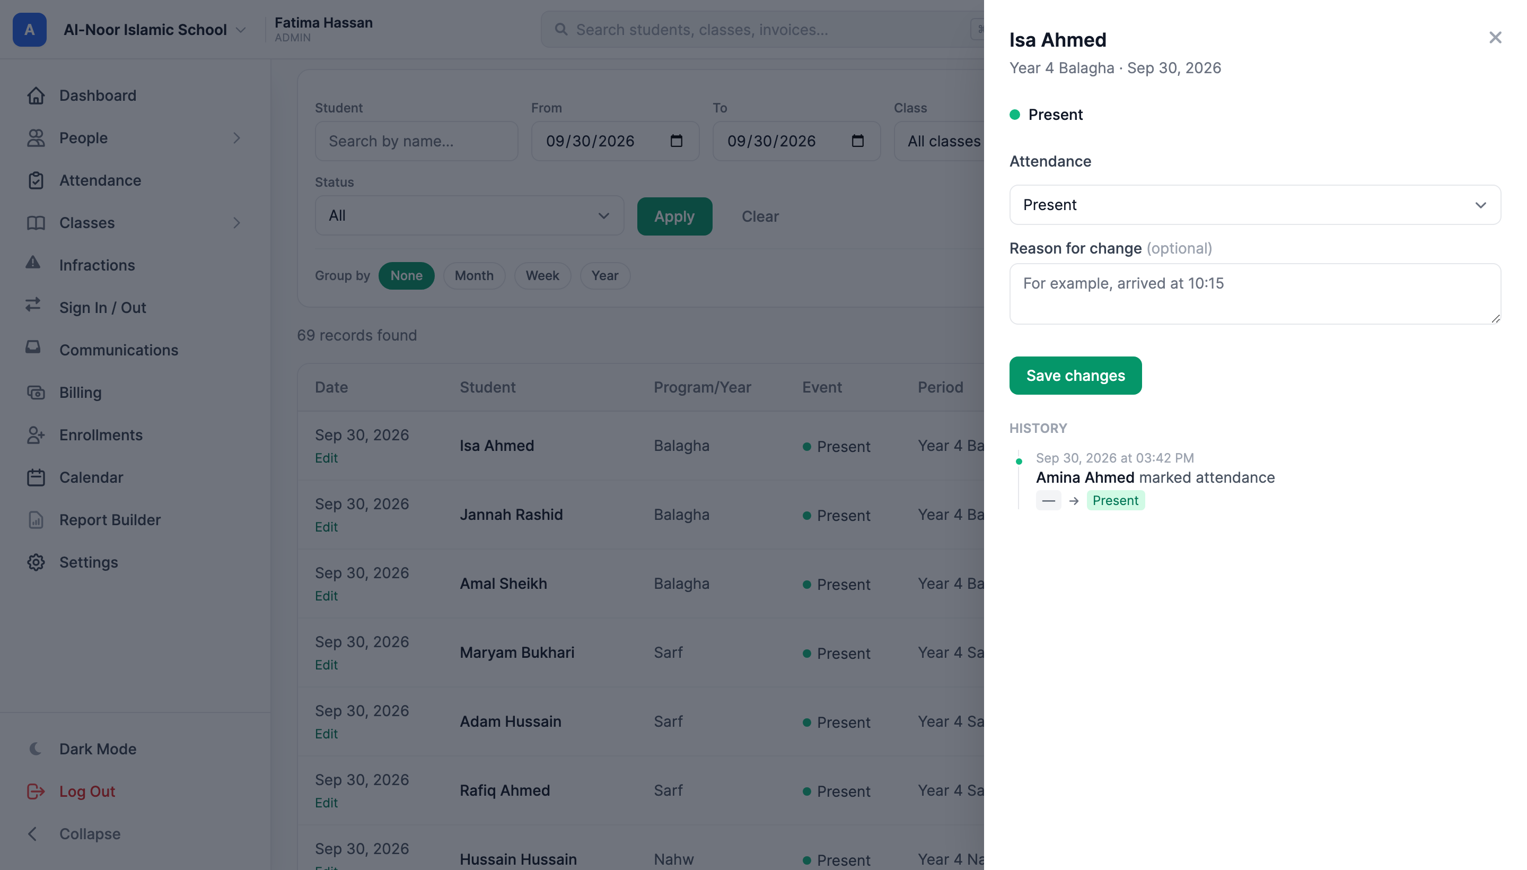The image size is (1527, 870).
Task: Click the People icon in sidebar
Action: pos(36,138)
